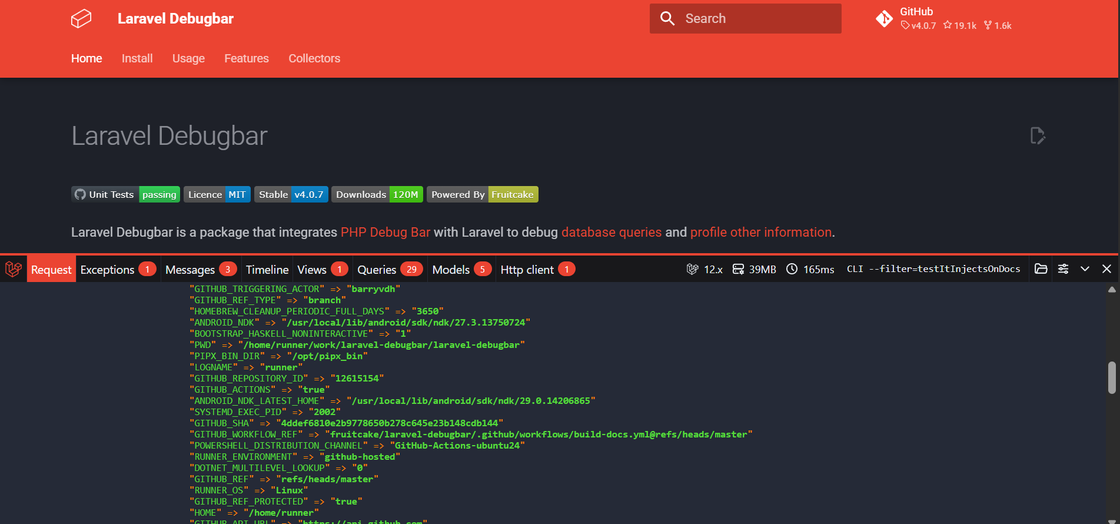Minimize the debugbar using the chevron arrow
This screenshot has height=524, width=1120.
click(1085, 269)
